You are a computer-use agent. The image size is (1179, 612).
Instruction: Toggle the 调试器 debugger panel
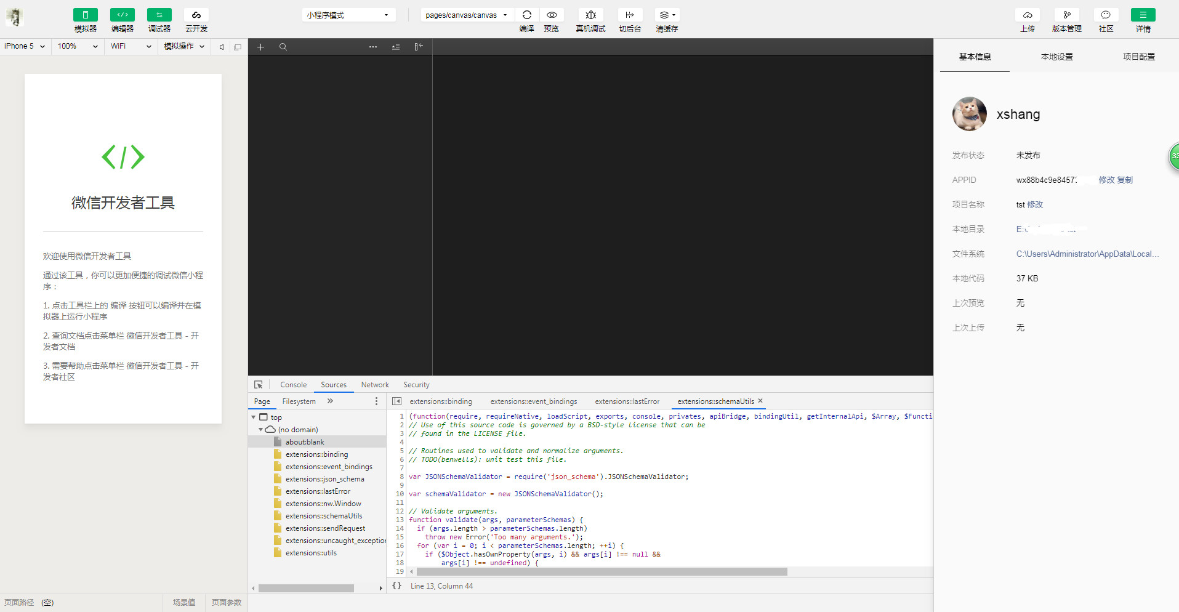[x=159, y=15]
